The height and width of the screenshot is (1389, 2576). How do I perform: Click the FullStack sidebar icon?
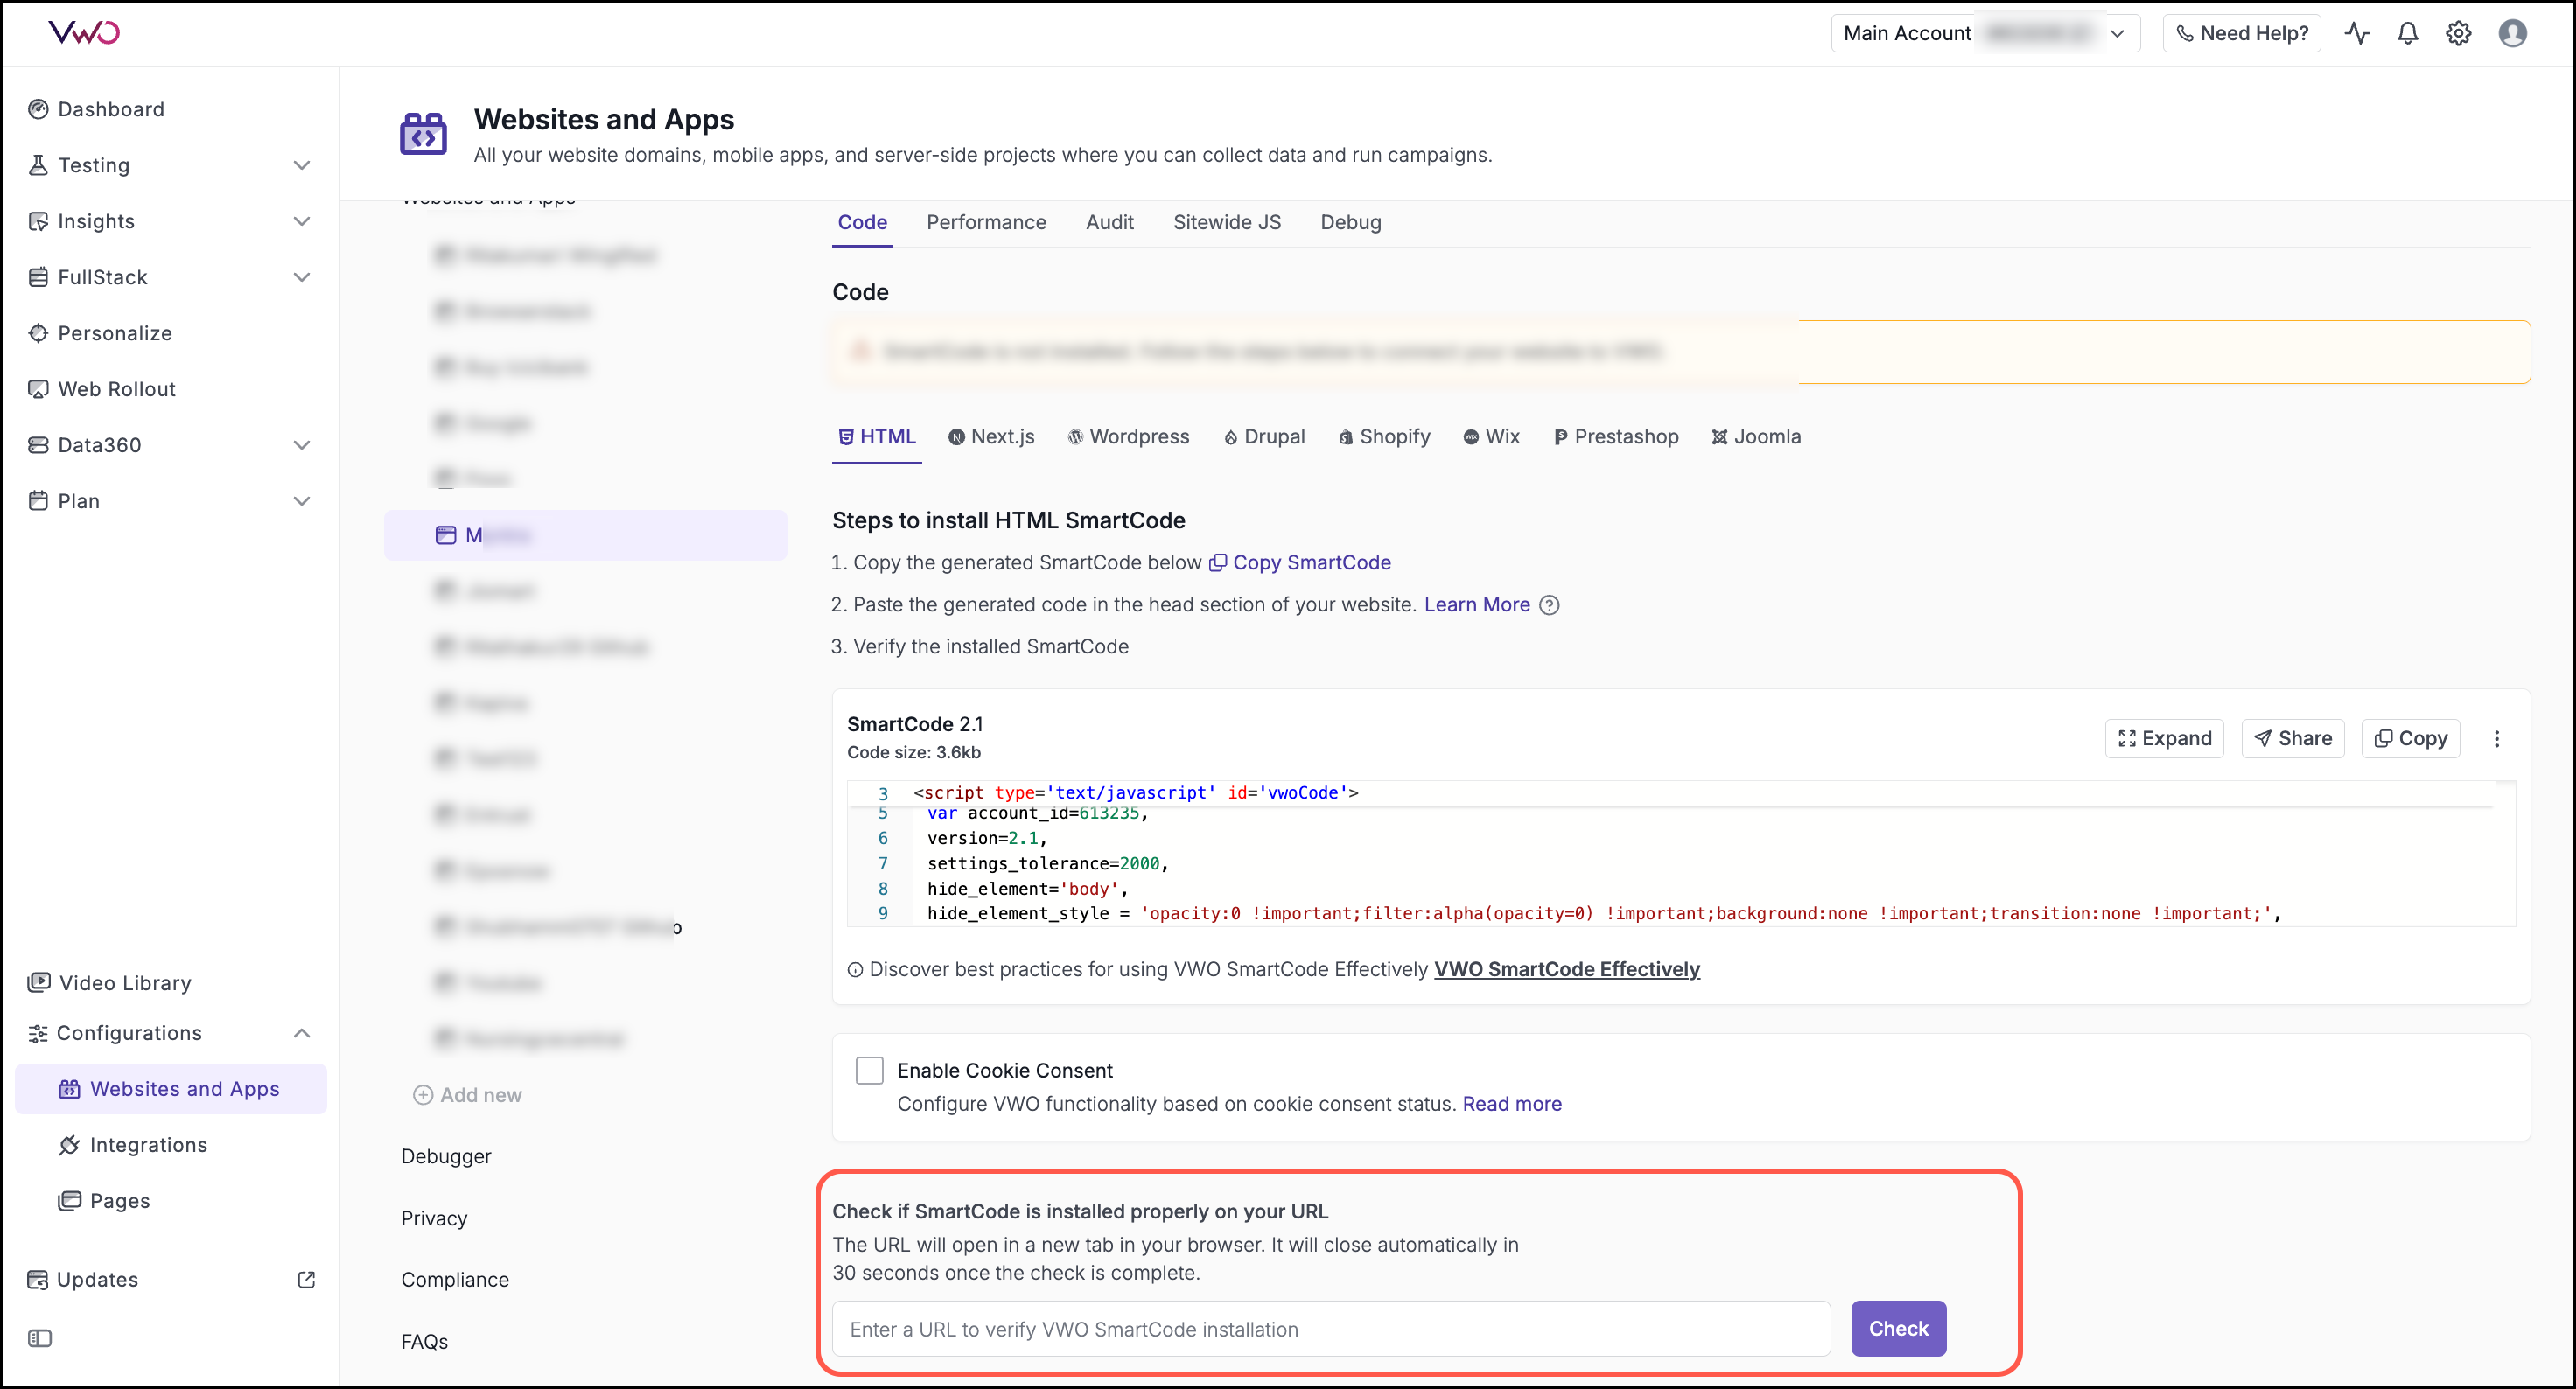click(x=38, y=276)
